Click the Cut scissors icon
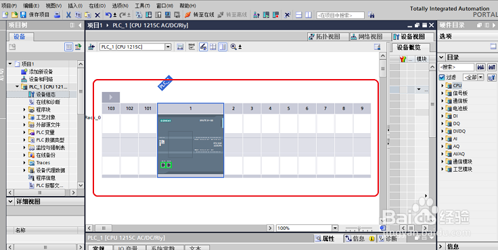Viewport: 498px width, 250px height. (x=68, y=15)
